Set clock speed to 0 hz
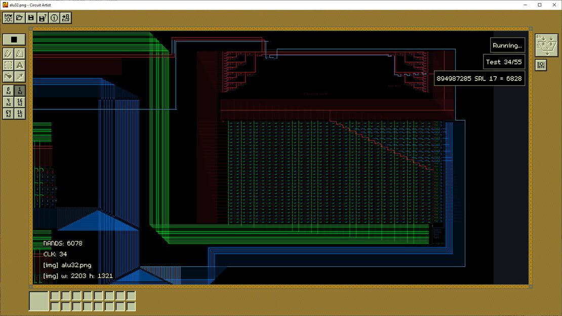The height and width of the screenshot is (316, 562). 8,91
